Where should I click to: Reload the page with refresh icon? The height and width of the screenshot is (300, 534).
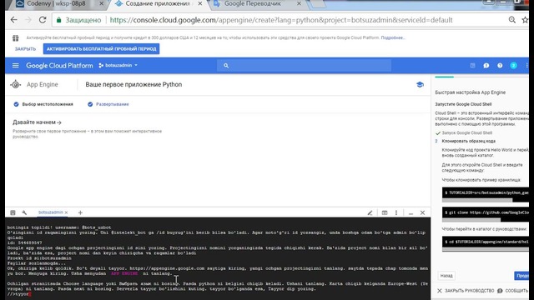tap(43, 20)
